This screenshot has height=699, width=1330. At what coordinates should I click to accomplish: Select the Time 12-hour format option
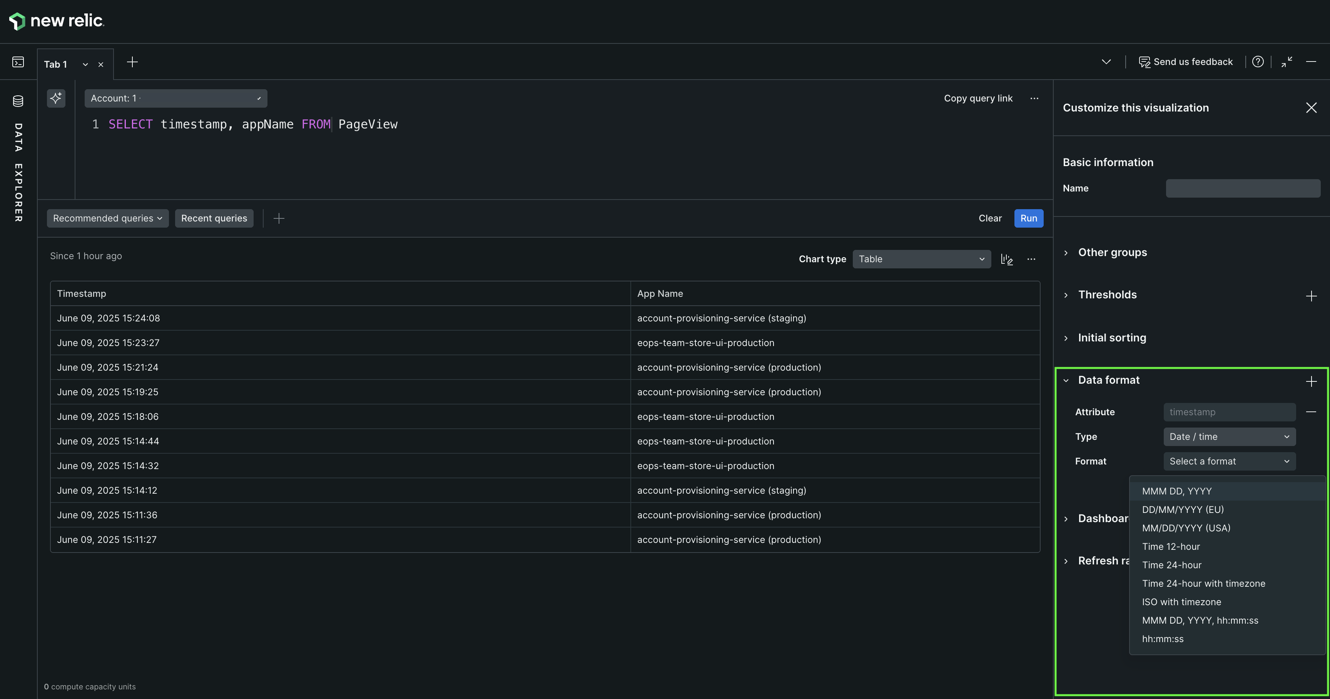point(1171,546)
